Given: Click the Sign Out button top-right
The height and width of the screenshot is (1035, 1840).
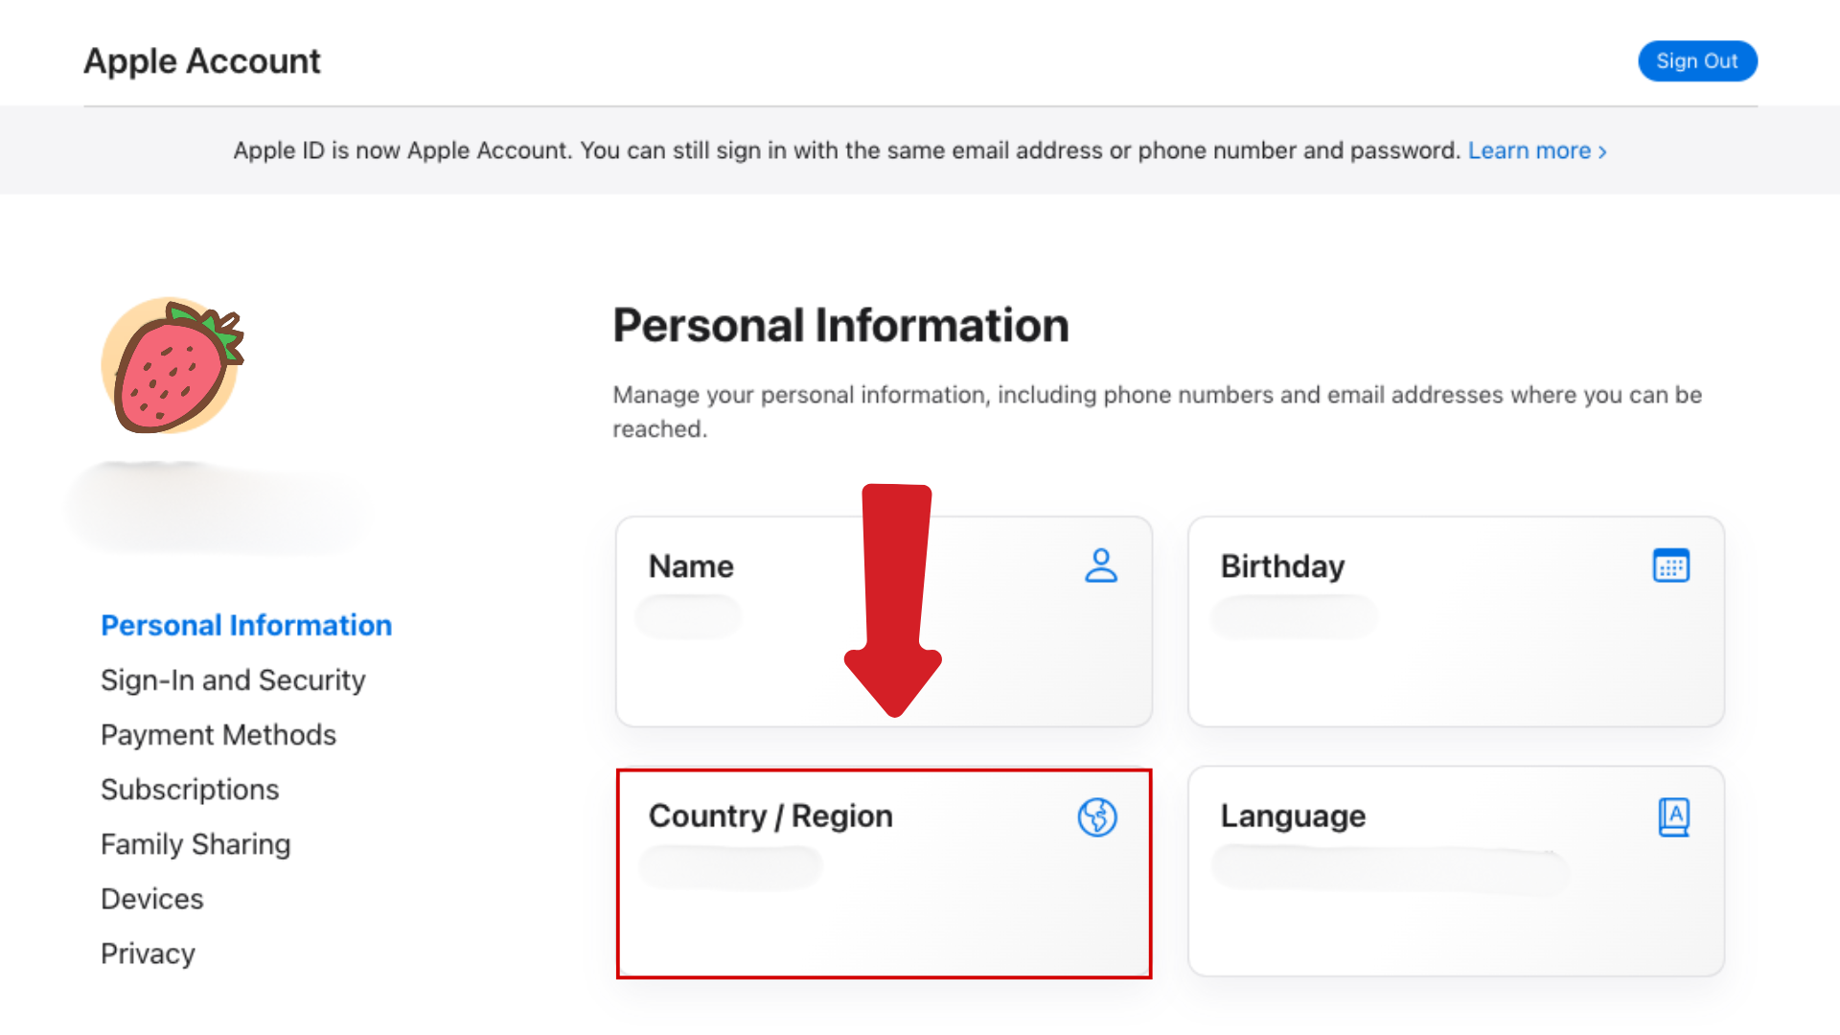Looking at the screenshot, I should (x=1697, y=60).
